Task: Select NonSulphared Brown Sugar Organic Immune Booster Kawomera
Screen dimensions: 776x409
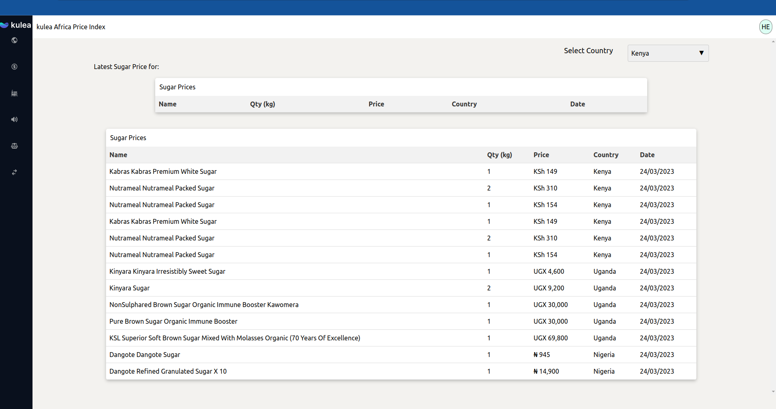Action: [x=401, y=305]
